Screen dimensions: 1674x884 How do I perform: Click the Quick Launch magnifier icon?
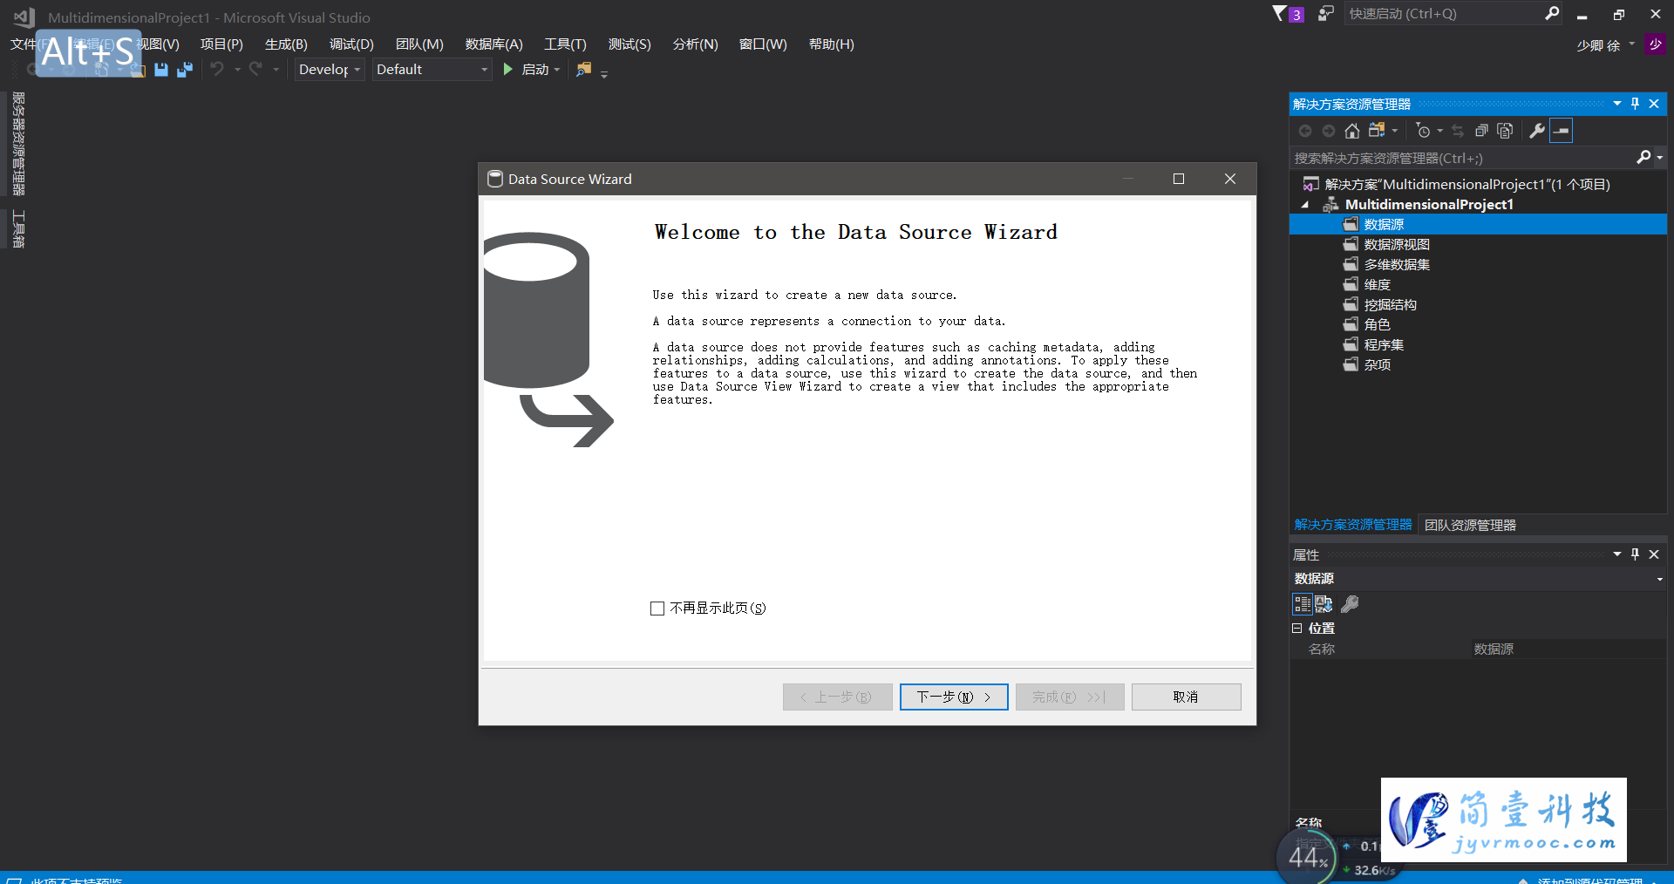(1552, 13)
